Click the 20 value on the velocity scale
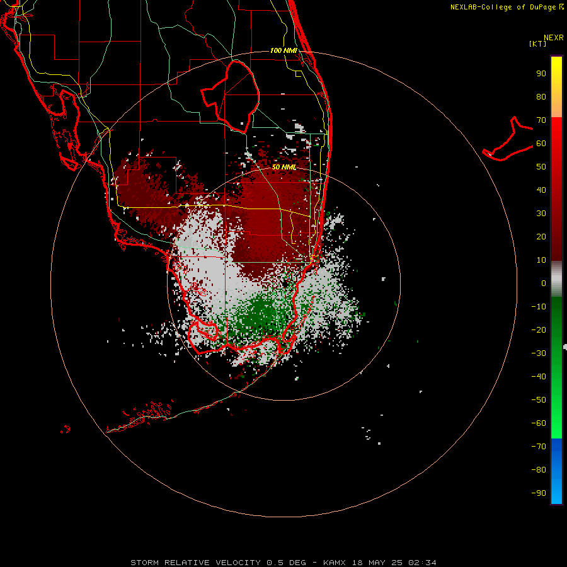Screen dimensions: 567x567 coord(541,237)
